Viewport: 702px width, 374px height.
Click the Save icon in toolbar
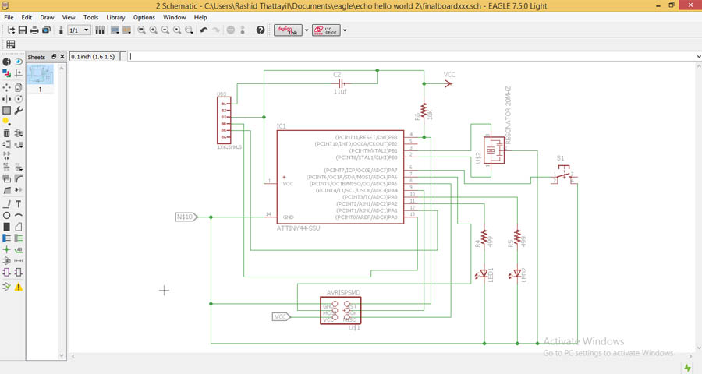tap(23, 30)
